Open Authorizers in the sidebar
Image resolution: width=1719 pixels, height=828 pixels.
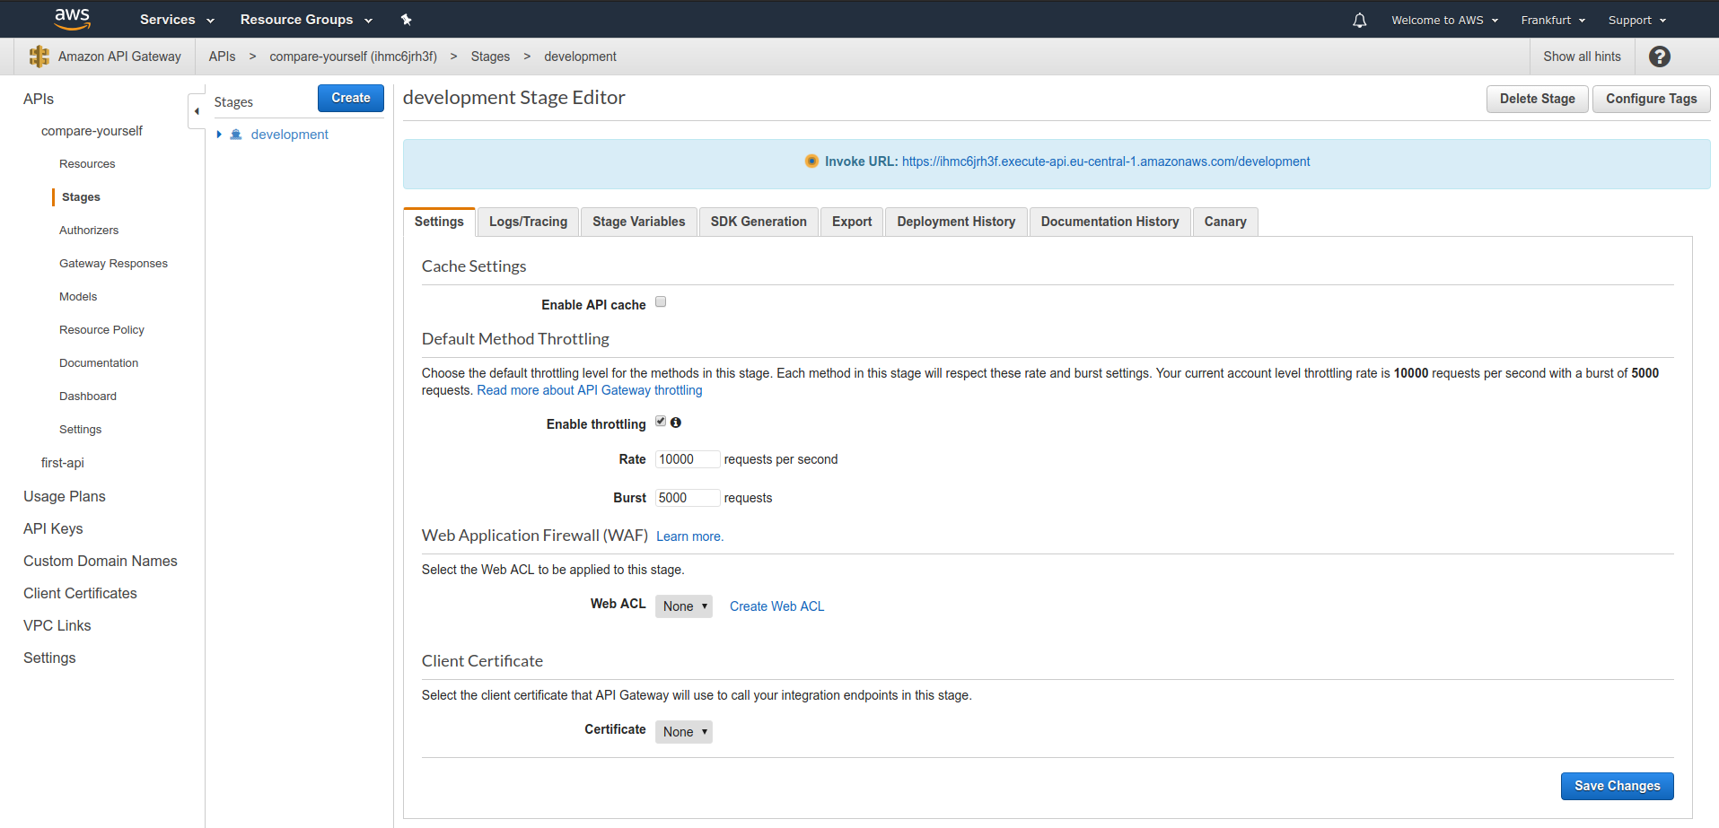click(89, 231)
